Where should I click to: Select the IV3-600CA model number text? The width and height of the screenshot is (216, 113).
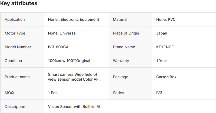pos(58,47)
